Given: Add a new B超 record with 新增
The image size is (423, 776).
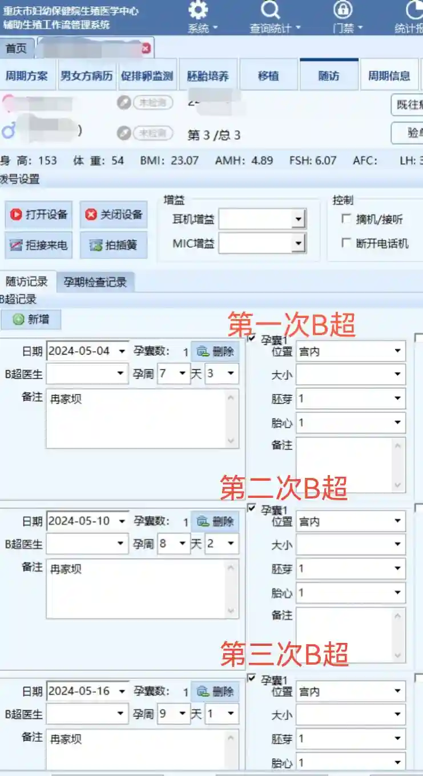Looking at the screenshot, I should click(31, 320).
